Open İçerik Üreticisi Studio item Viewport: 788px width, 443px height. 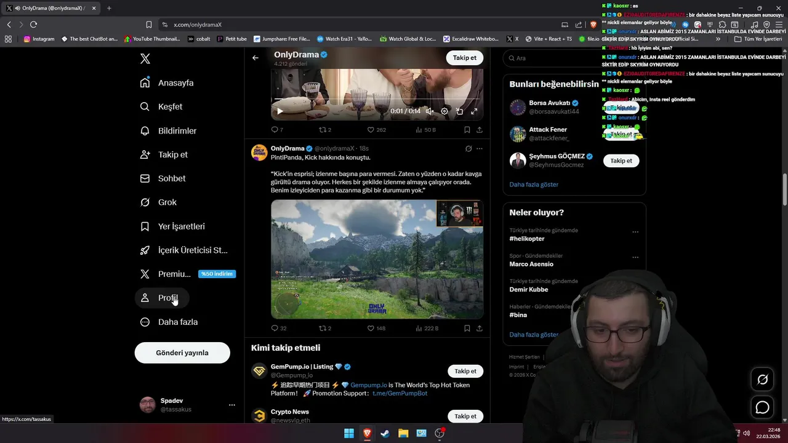coord(184,250)
